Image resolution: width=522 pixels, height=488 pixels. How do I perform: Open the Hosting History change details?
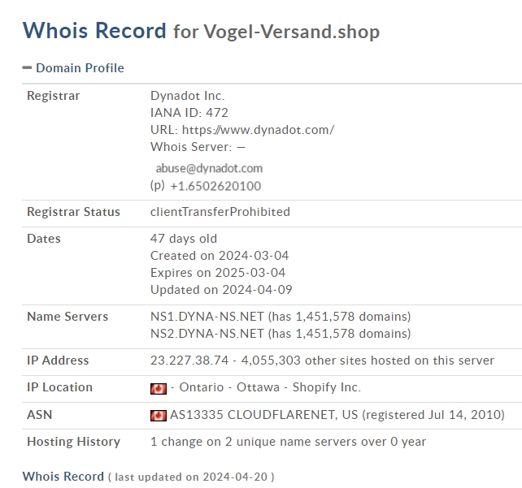point(288,442)
